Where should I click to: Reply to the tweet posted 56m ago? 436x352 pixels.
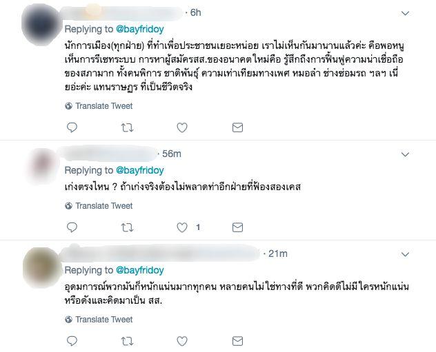click(x=74, y=227)
